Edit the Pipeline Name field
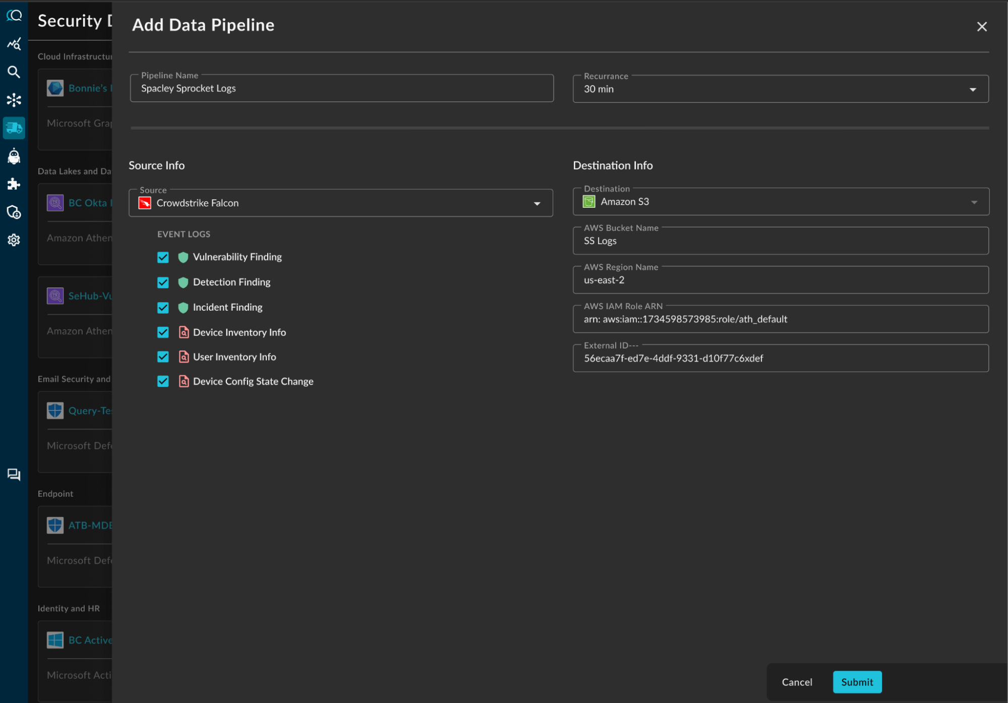Image resolution: width=1008 pixels, height=703 pixels. (342, 88)
